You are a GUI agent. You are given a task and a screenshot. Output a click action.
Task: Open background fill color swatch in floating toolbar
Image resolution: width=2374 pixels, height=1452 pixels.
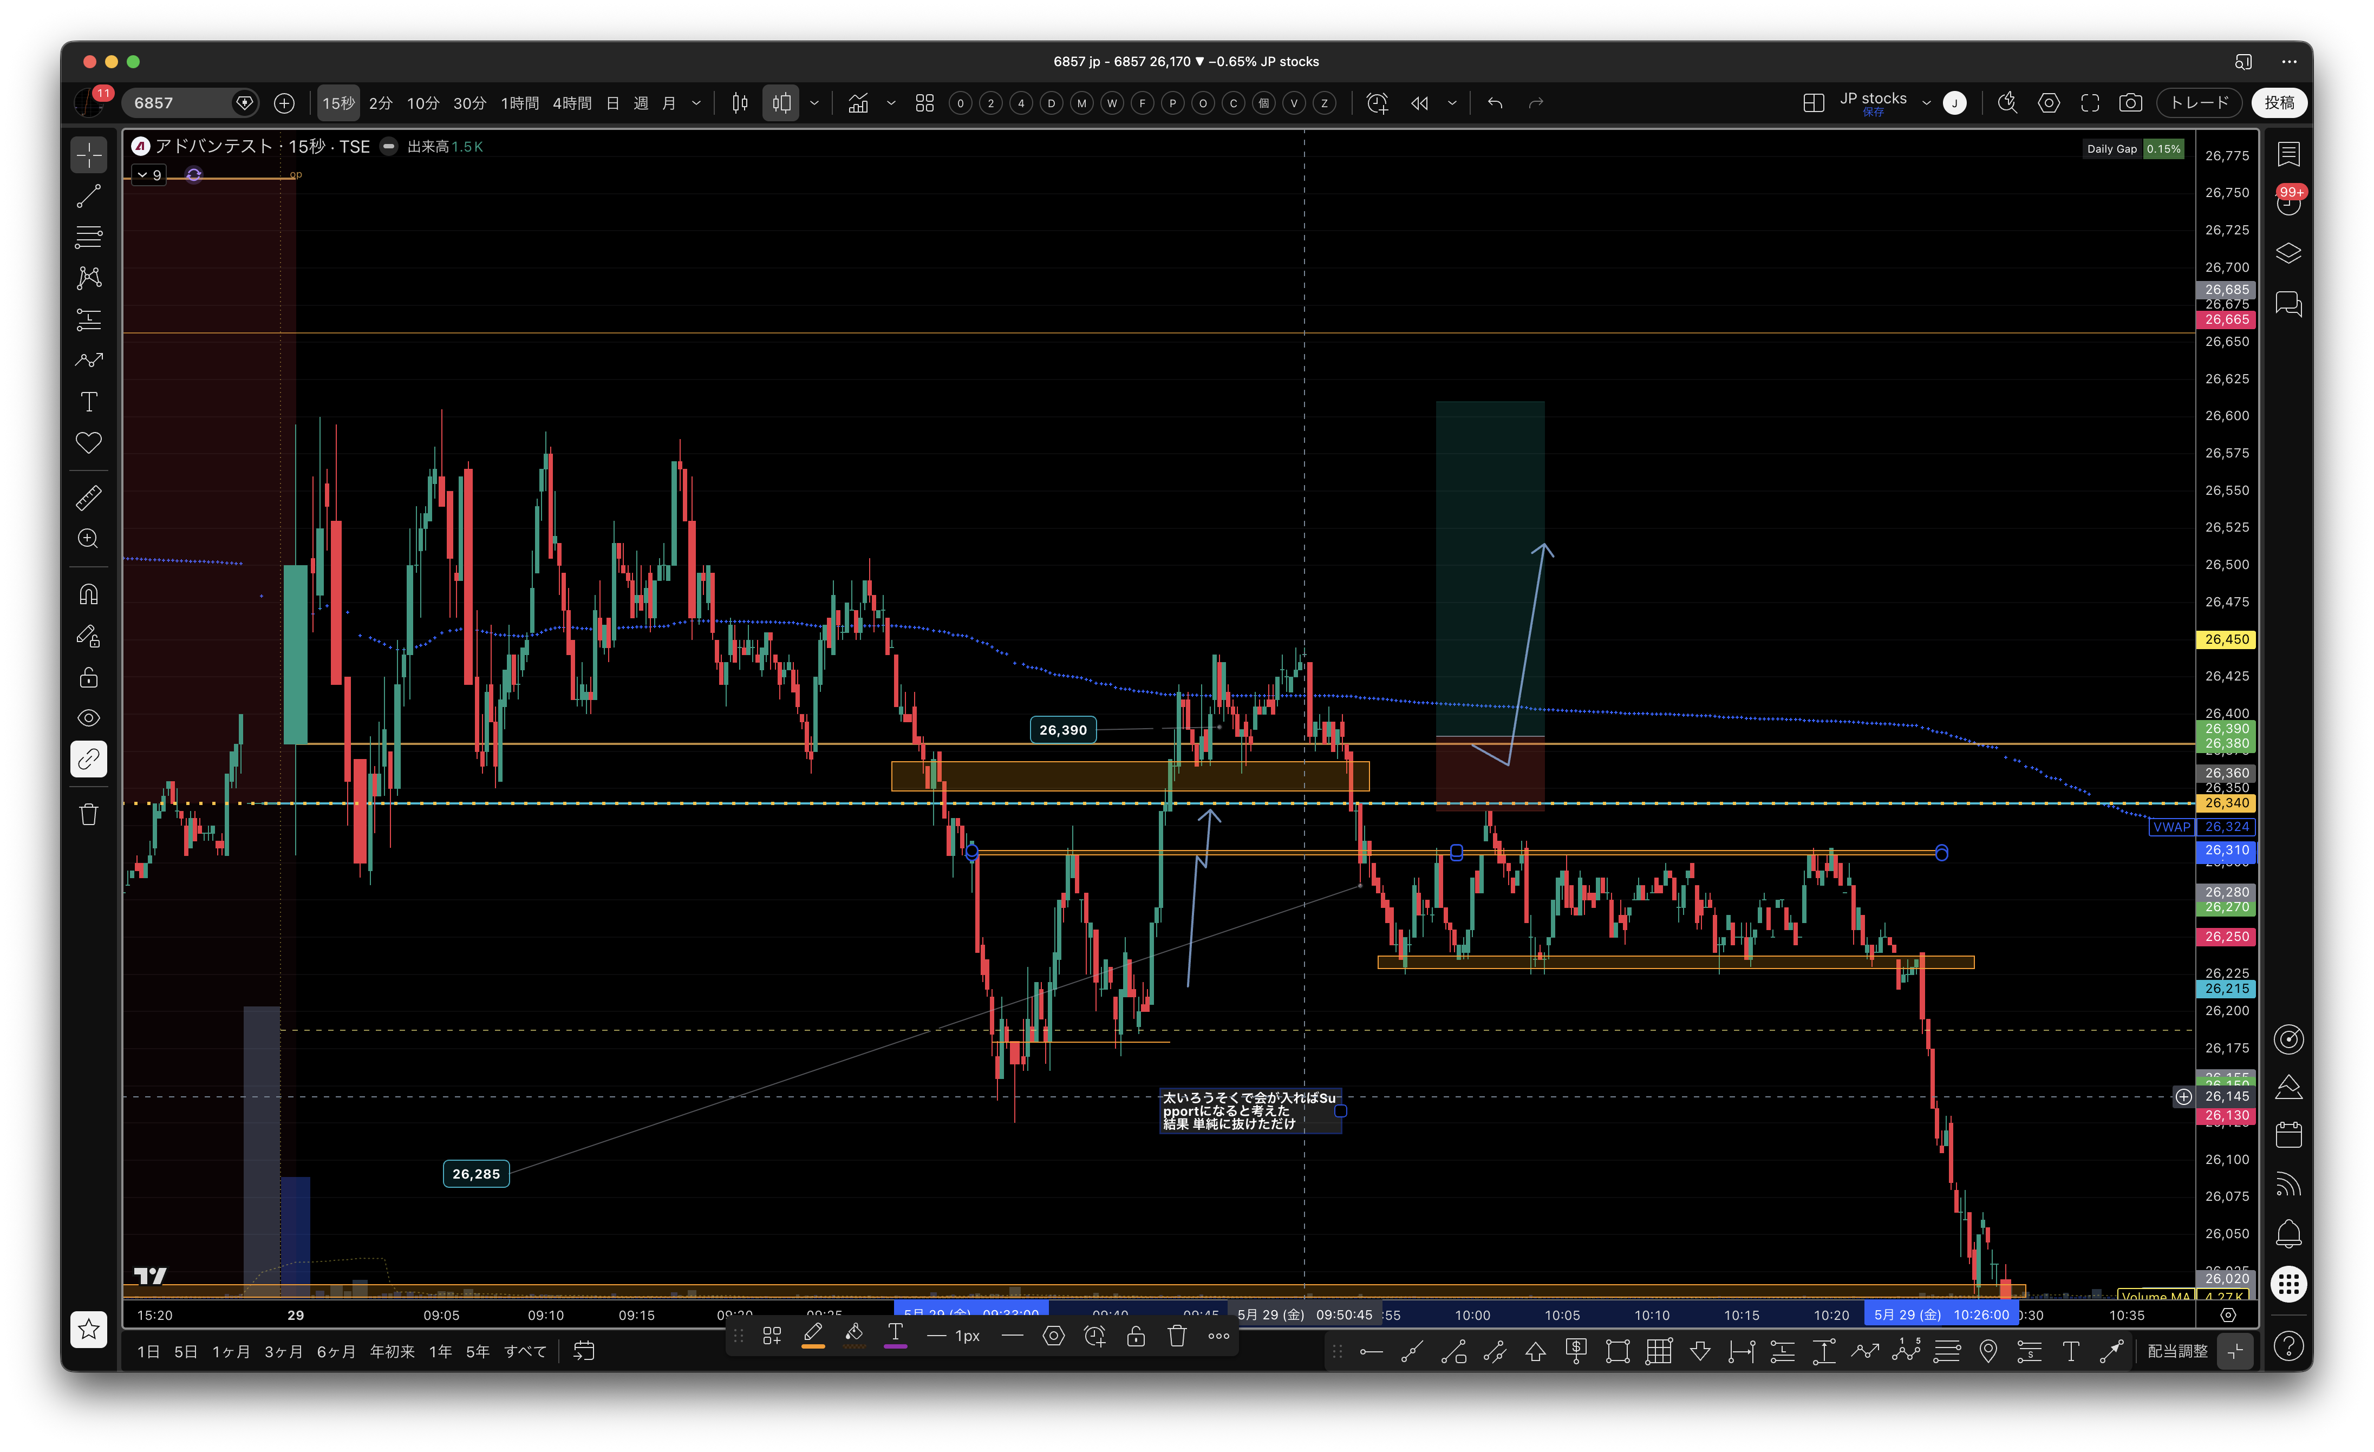(x=855, y=1336)
